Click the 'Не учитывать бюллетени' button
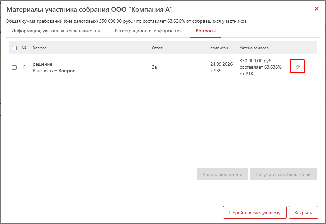Image resolution: width=326 pixels, height=224 pixels. coord(283,174)
